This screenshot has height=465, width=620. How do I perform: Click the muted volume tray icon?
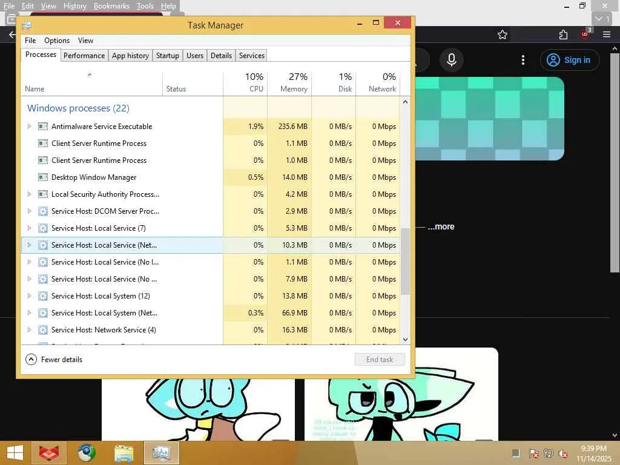(563, 454)
